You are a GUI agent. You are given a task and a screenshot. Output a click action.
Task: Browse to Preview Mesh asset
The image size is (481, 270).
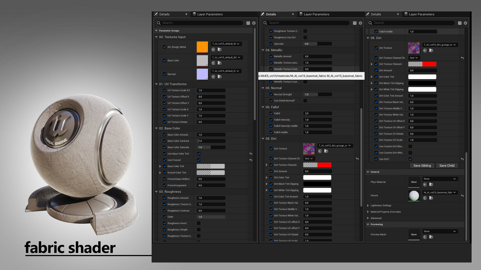[x=431, y=237]
